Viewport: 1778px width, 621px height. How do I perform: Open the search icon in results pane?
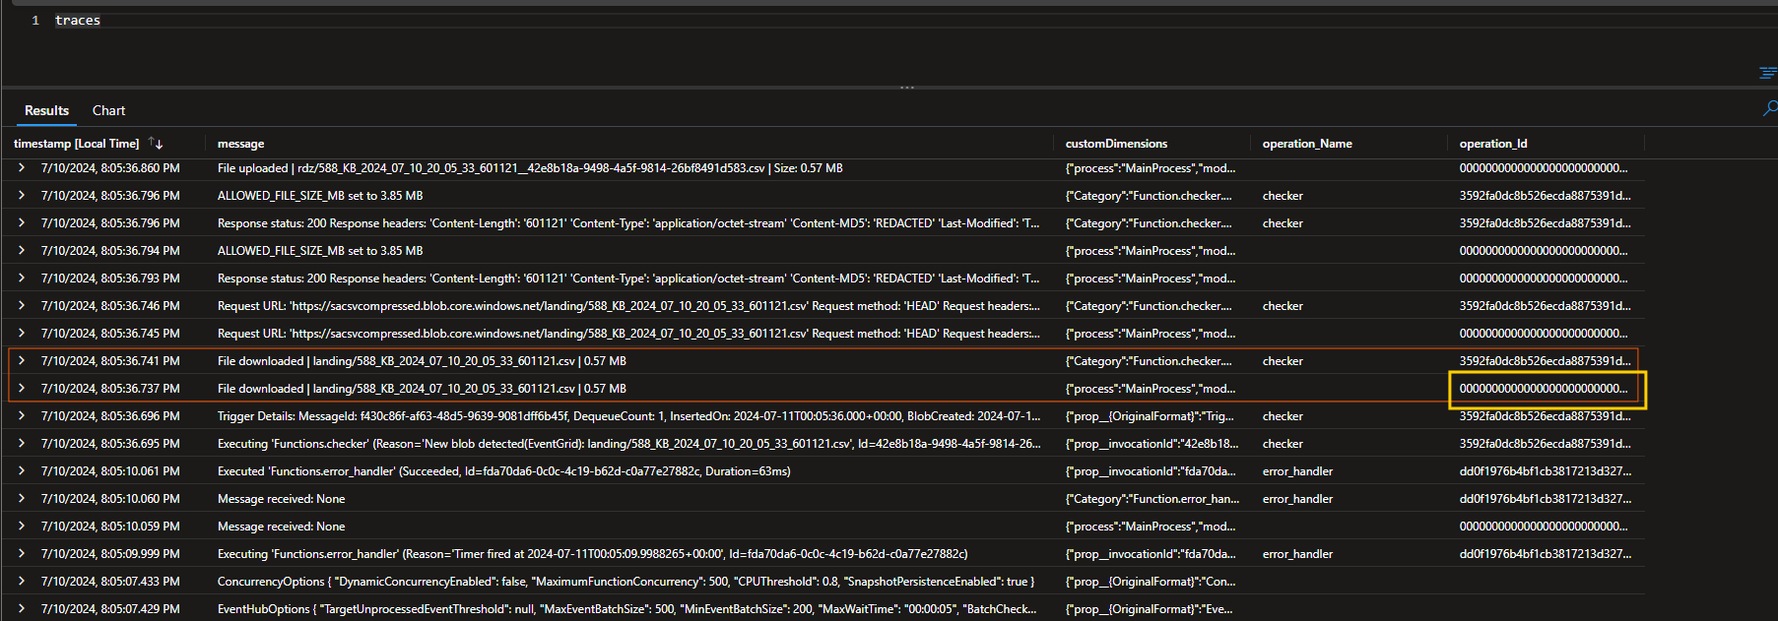pos(1770,108)
